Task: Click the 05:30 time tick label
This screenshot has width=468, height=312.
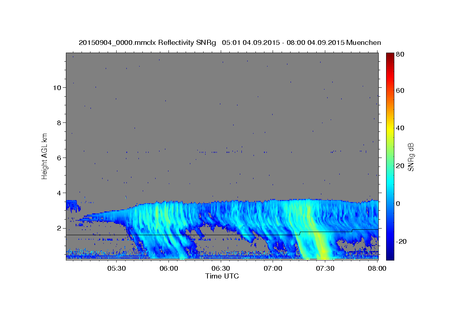Action: [117, 268]
